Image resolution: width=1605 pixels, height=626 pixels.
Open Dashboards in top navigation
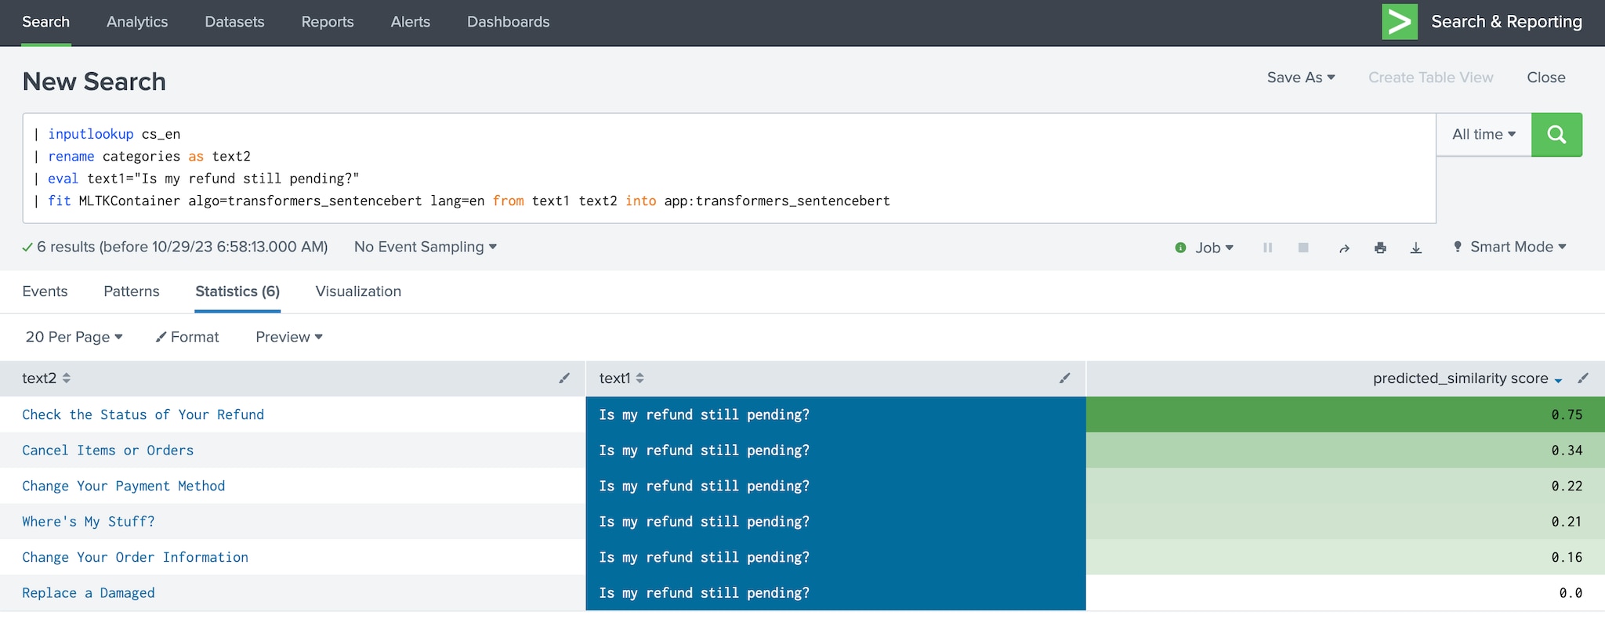(508, 22)
